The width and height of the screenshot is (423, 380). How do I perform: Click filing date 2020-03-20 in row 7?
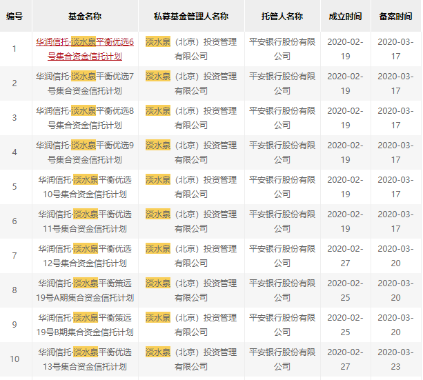tap(396, 256)
